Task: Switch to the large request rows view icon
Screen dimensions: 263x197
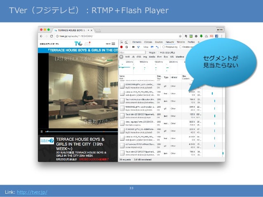Action: coord(152,47)
